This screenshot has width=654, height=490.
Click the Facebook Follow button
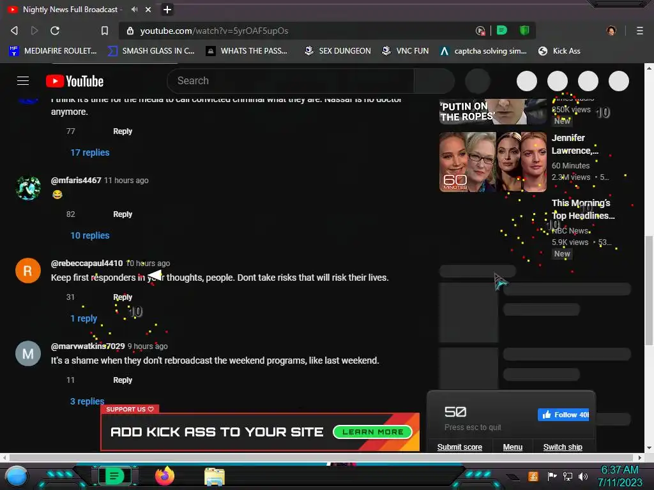[563, 415]
